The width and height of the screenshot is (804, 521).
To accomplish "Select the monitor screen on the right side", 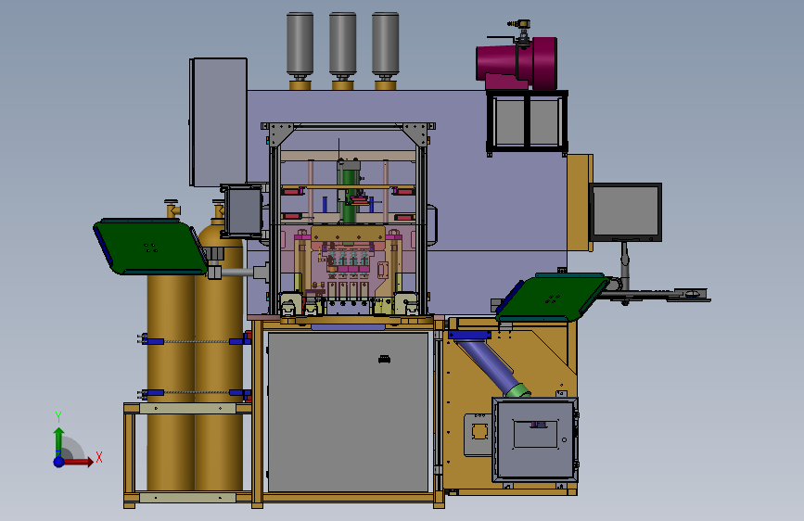I will pyautogui.click(x=626, y=211).
